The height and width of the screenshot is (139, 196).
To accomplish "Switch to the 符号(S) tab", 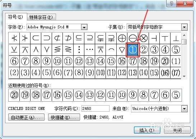I will (16, 17).
